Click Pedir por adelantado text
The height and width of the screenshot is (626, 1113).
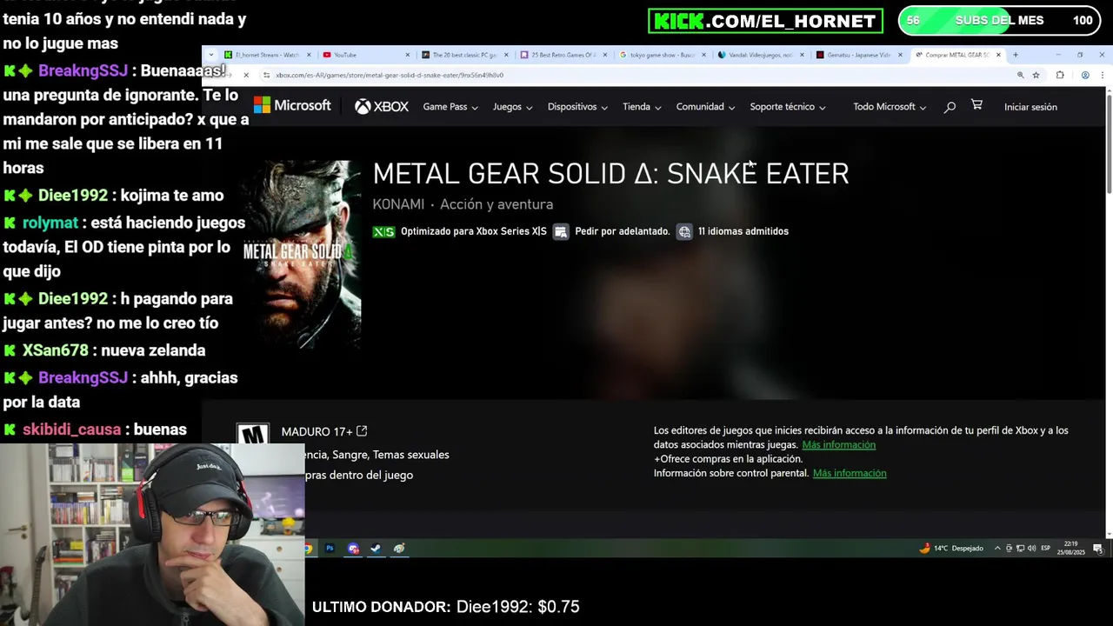coord(623,232)
